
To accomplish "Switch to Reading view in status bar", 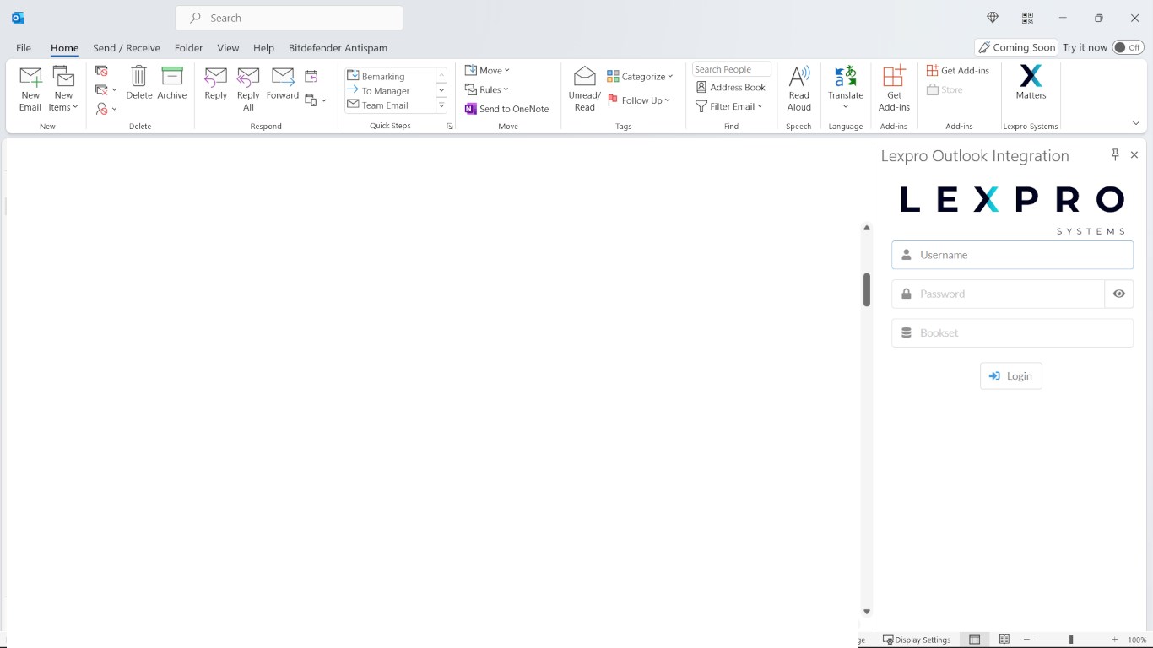I will [1004, 640].
